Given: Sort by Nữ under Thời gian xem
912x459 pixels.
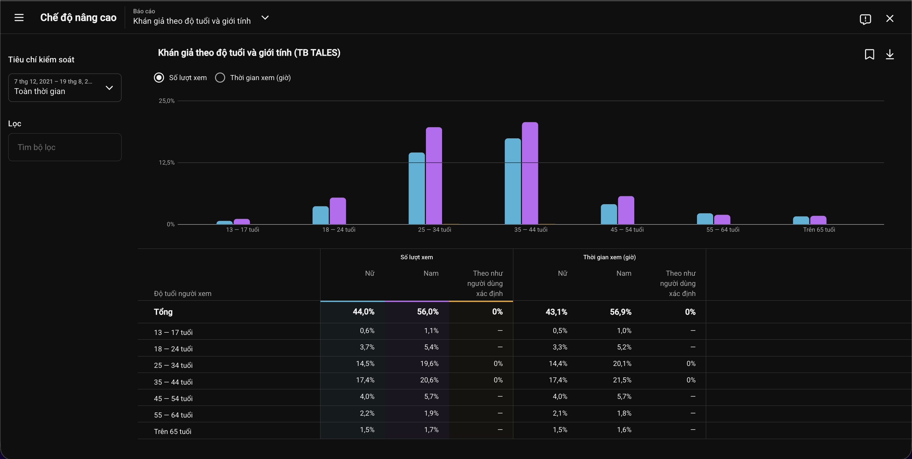Looking at the screenshot, I should (562, 273).
